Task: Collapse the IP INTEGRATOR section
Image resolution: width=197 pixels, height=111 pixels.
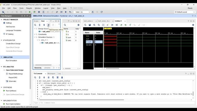Action: (2, 40)
